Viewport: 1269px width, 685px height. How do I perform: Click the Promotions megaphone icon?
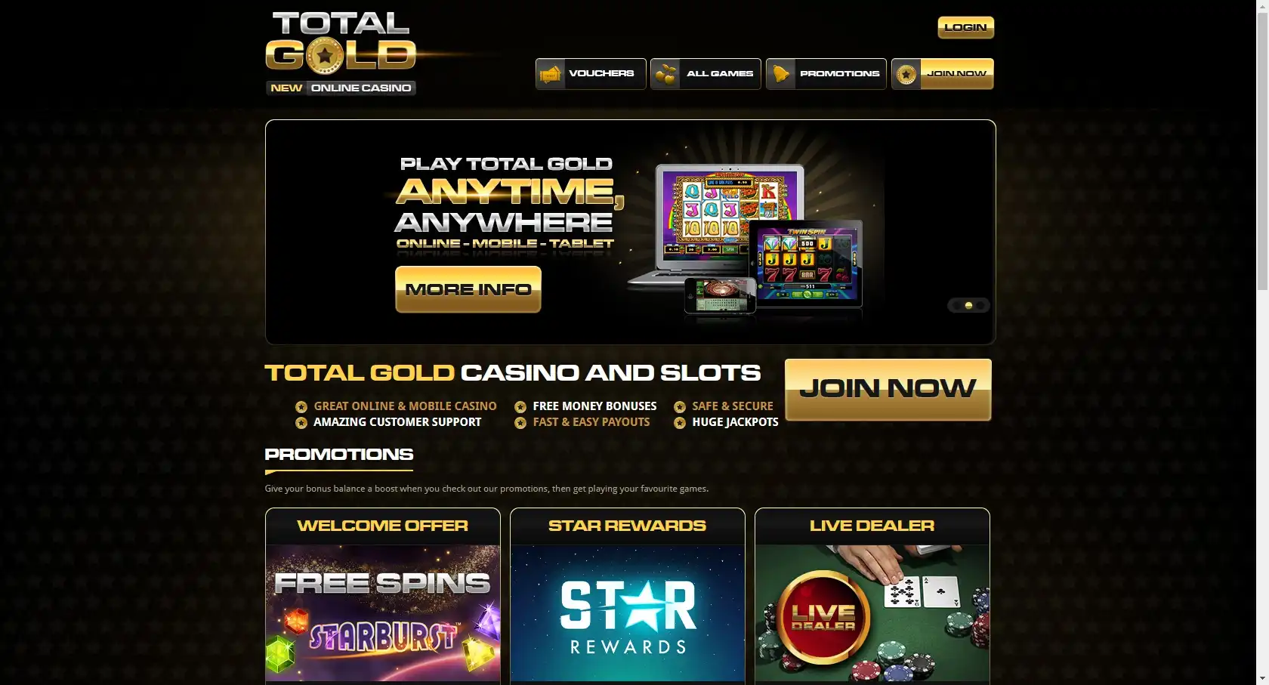781,74
